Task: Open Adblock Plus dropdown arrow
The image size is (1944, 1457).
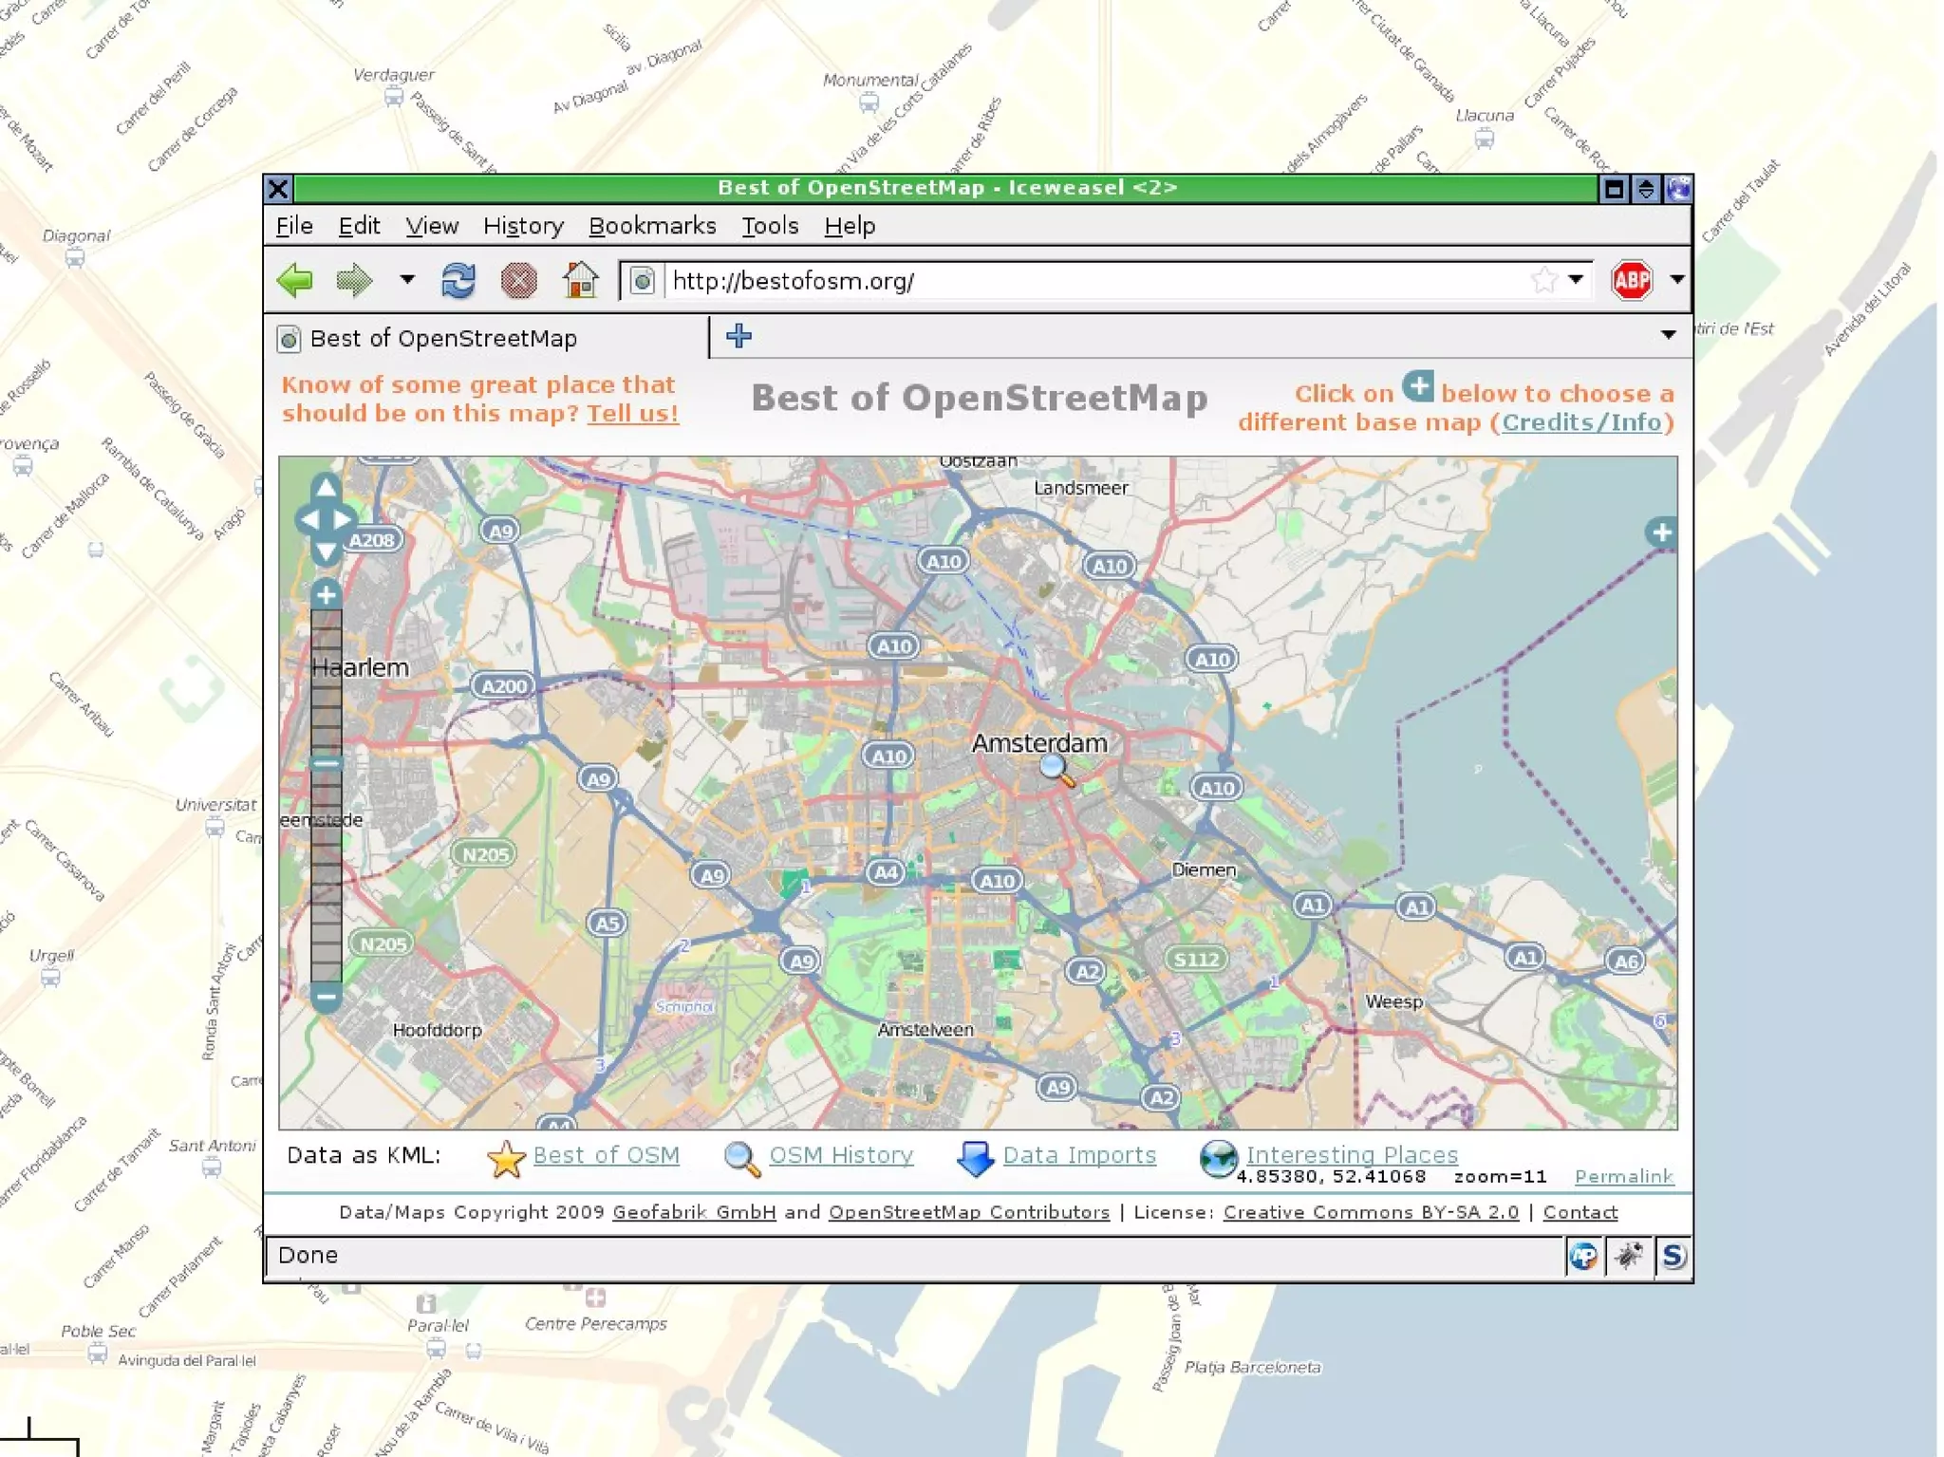Action: point(1676,280)
